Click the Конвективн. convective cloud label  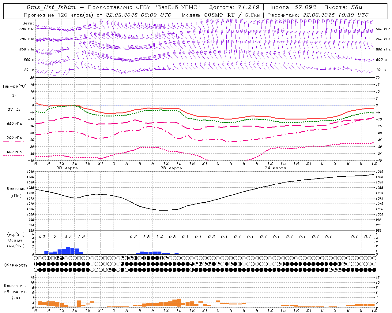(16, 286)
